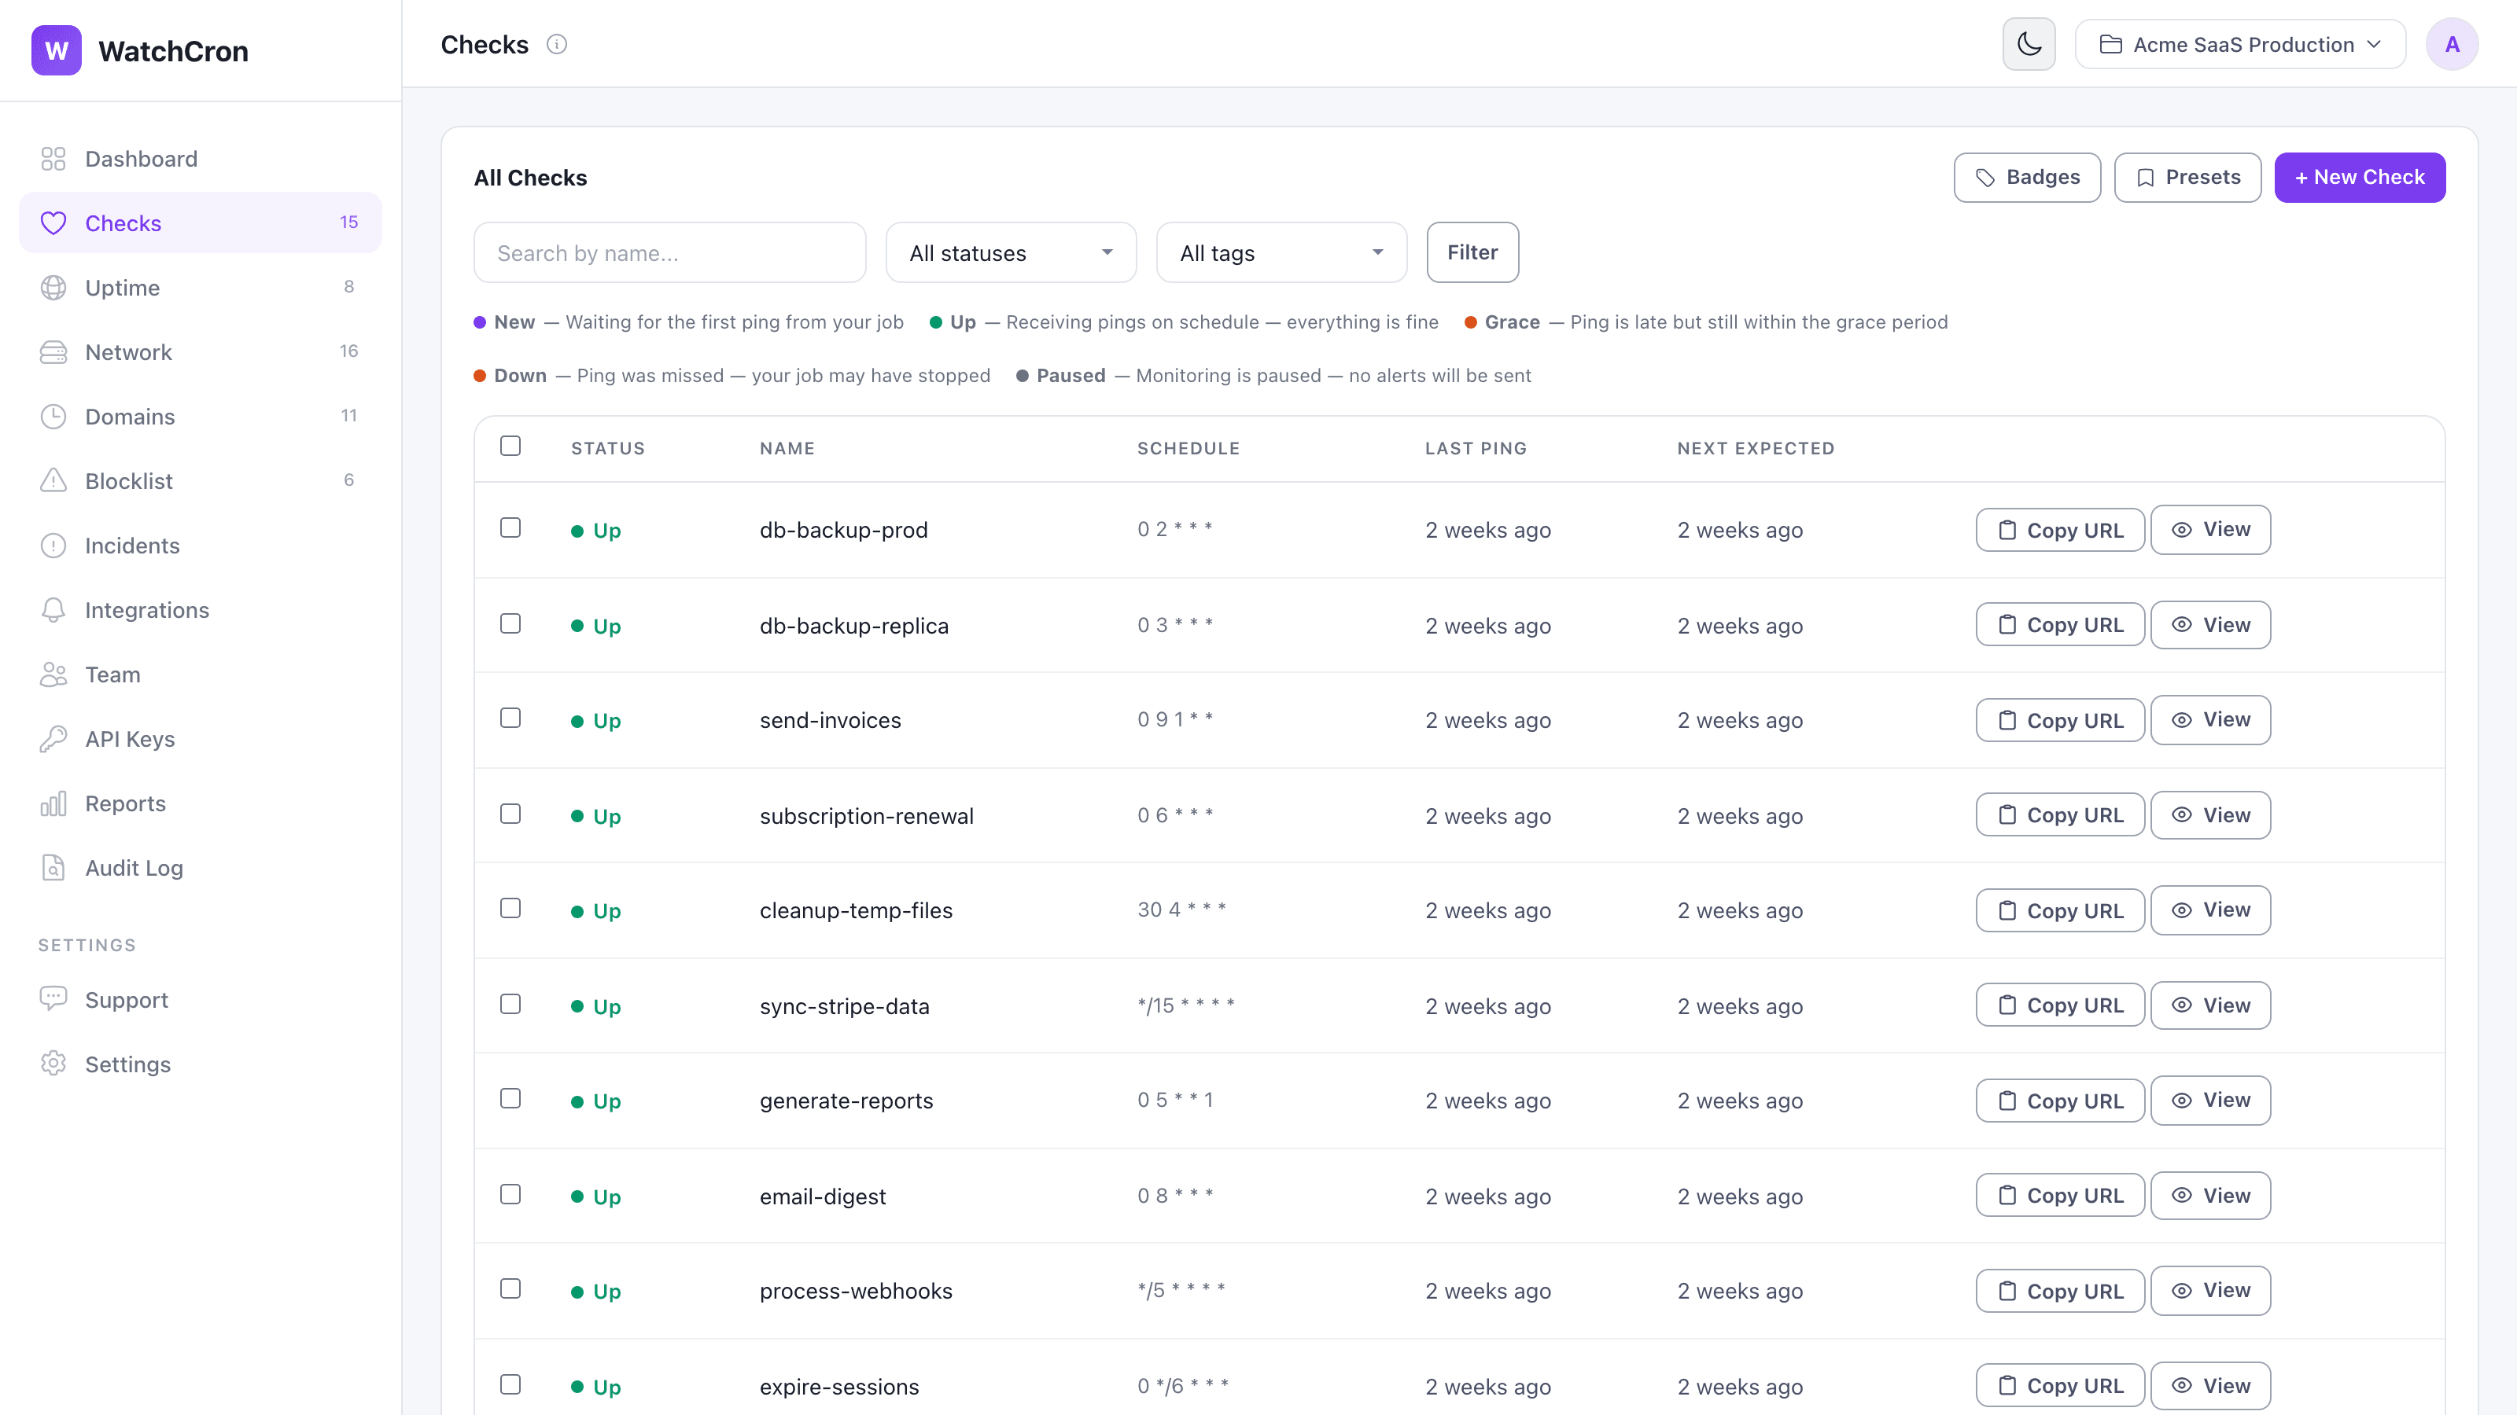
Task: Click the eye icon in send-invoices View button
Action: [x=2182, y=720]
